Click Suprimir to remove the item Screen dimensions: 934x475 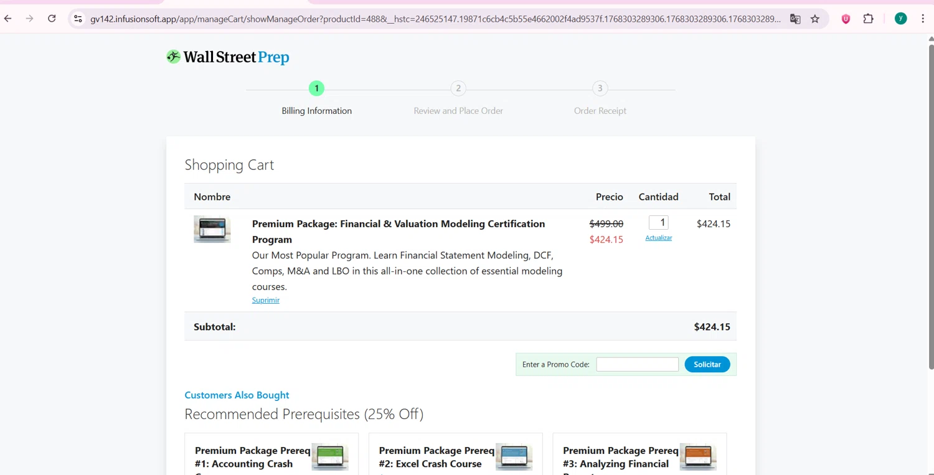click(x=266, y=300)
